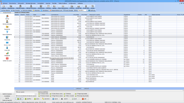Click Enviar Mail in the top toolbar

[x=79, y=7]
